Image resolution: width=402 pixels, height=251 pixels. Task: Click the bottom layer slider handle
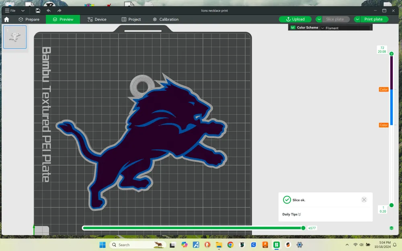pyautogui.click(x=392, y=205)
